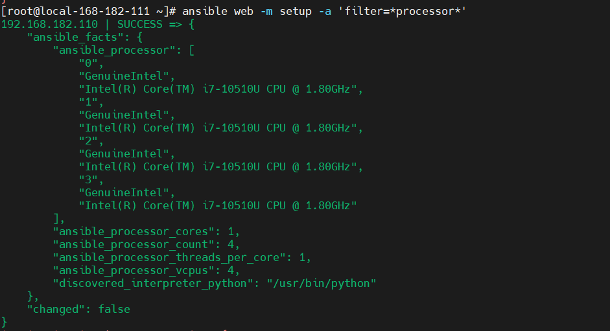Click the processor index "1" entry

[x=88, y=102]
